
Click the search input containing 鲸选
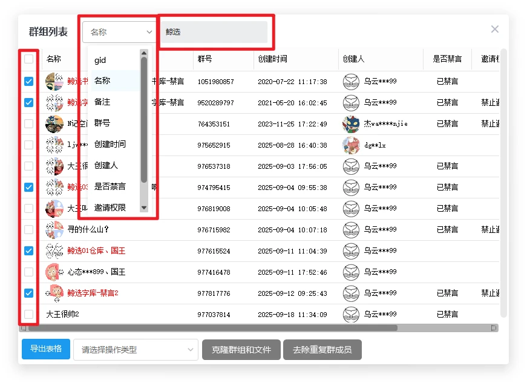click(214, 32)
